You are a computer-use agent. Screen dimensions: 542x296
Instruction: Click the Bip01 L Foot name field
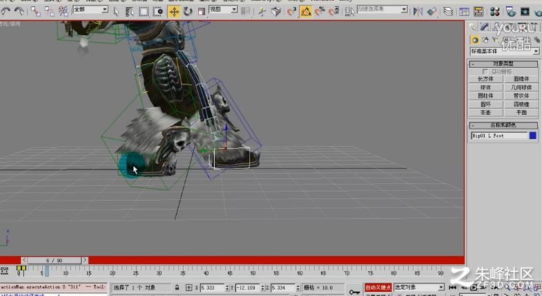click(x=499, y=136)
